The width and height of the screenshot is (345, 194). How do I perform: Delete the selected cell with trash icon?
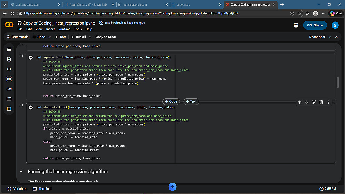[x=321, y=102]
